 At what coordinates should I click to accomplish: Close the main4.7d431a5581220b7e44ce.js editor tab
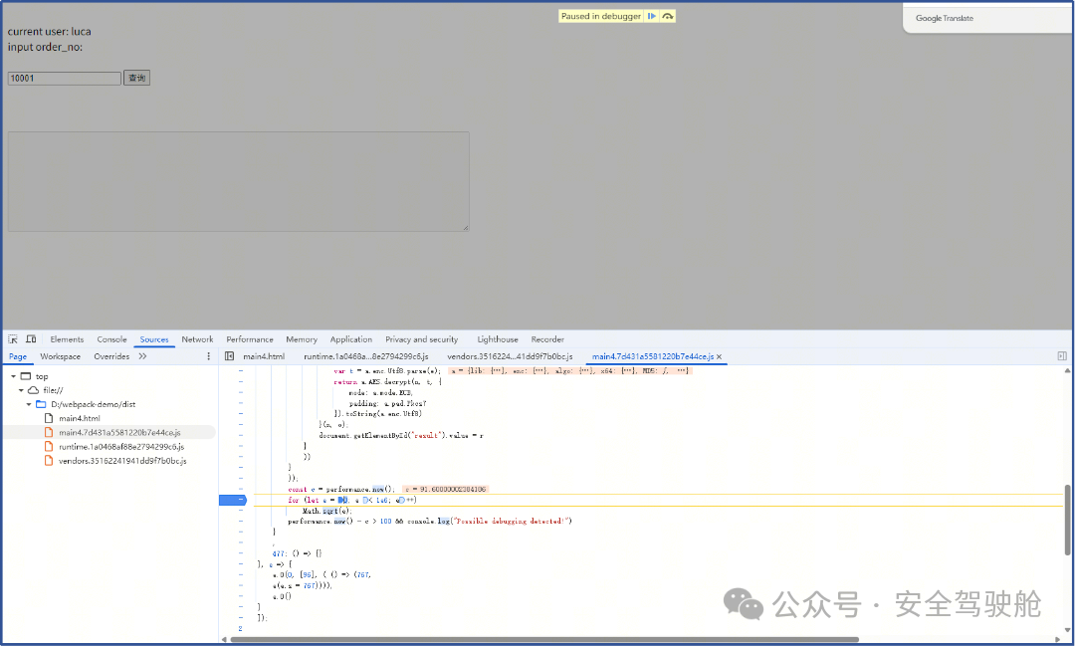pyautogui.click(x=719, y=356)
